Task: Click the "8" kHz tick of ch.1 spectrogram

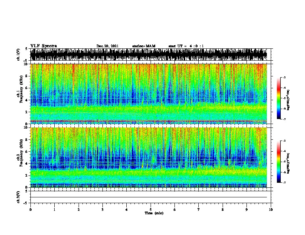Action: pyautogui.click(x=27, y=76)
